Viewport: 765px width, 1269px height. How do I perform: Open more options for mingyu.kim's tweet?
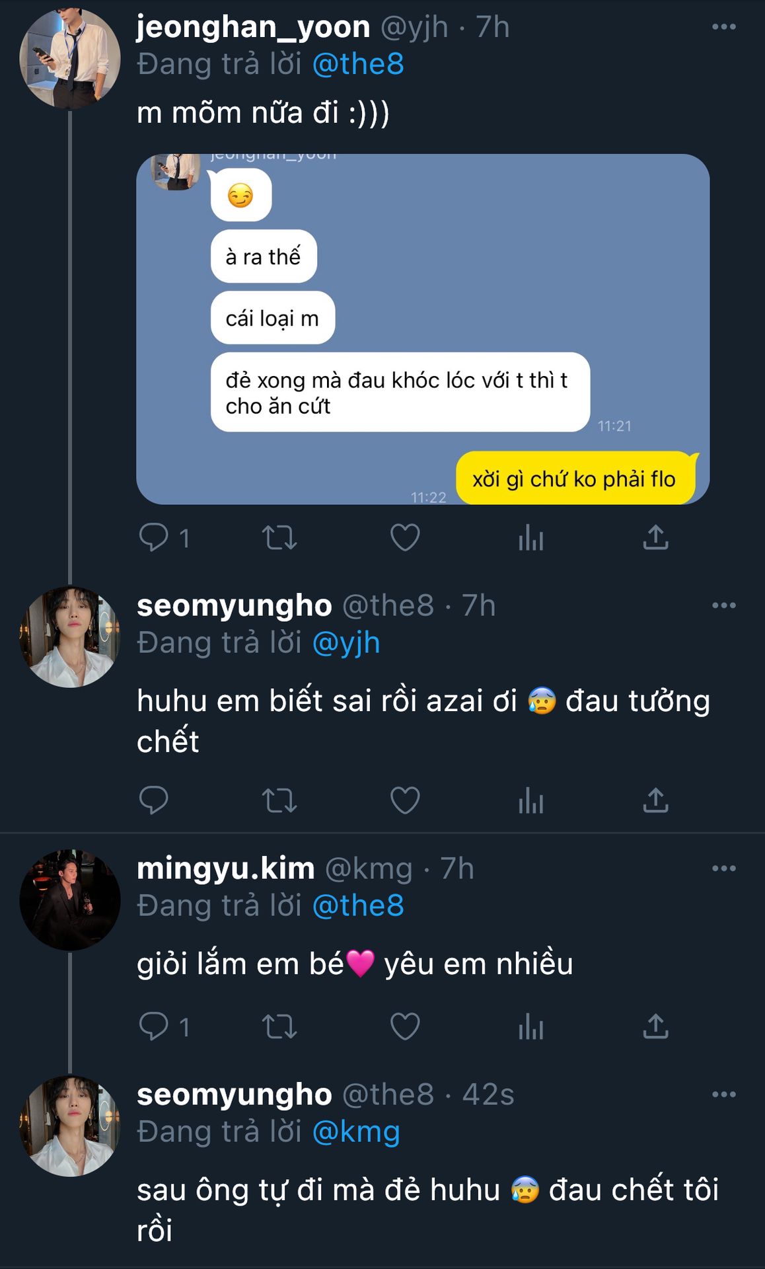click(x=723, y=868)
